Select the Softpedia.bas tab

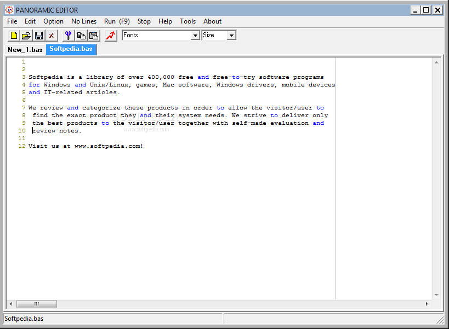[71, 49]
